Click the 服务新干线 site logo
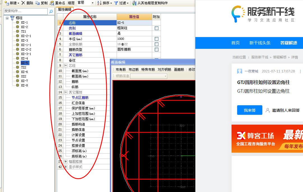 tap(263, 14)
